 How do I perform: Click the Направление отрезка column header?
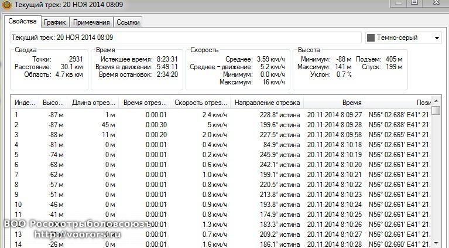[x=267, y=103]
